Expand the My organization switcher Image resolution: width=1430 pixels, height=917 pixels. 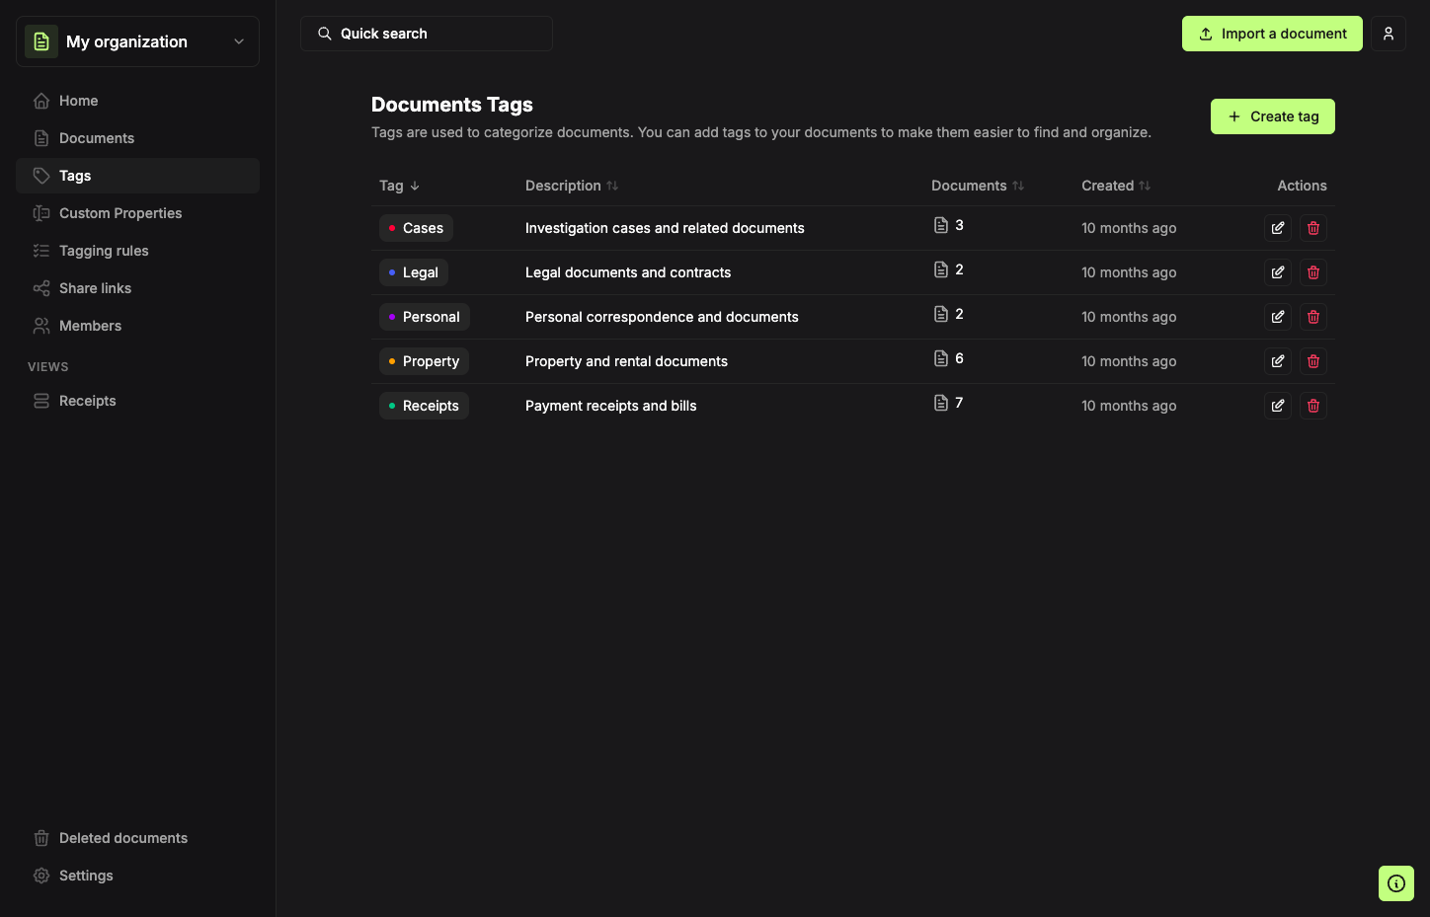tap(137, 41)
